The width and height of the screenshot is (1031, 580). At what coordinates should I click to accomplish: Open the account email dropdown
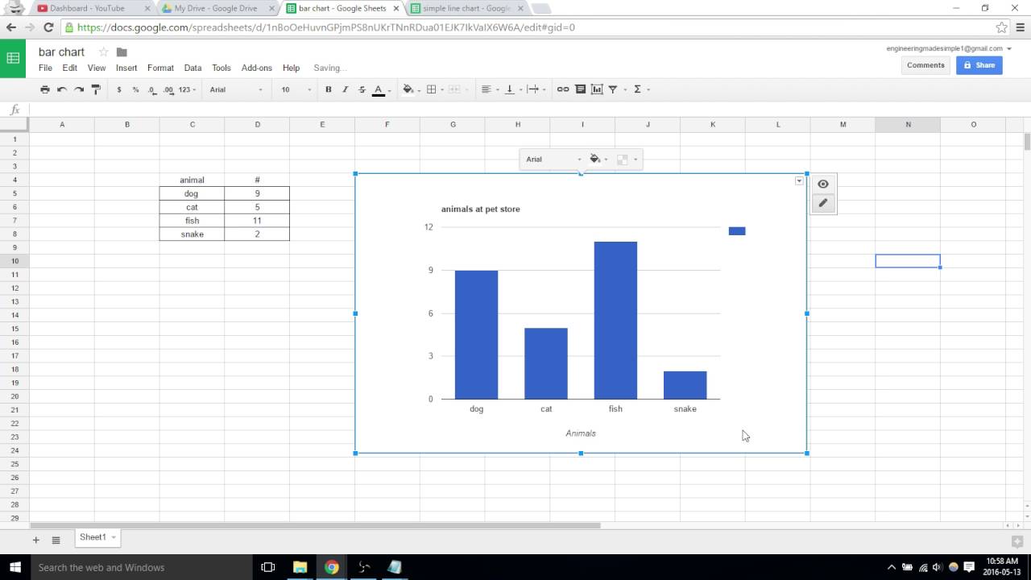tap(949, 48)
